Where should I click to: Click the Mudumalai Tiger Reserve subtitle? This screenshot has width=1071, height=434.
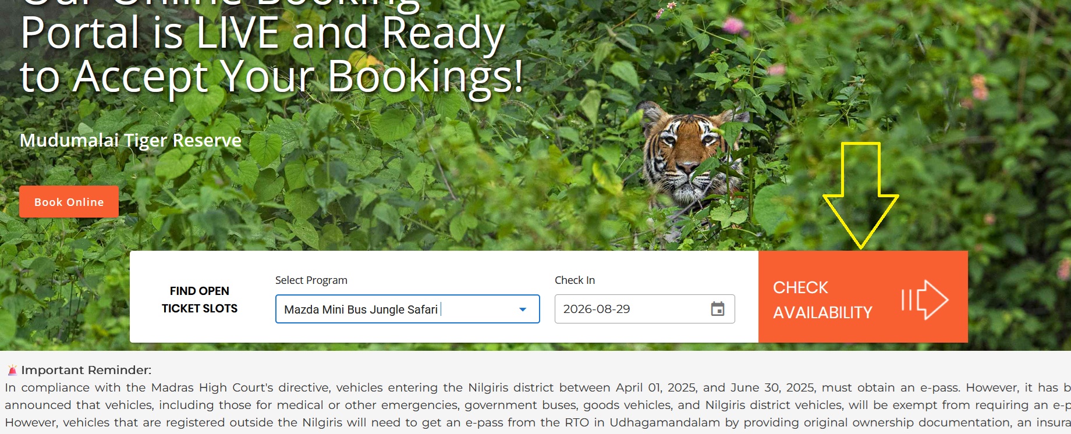point(130,140)
